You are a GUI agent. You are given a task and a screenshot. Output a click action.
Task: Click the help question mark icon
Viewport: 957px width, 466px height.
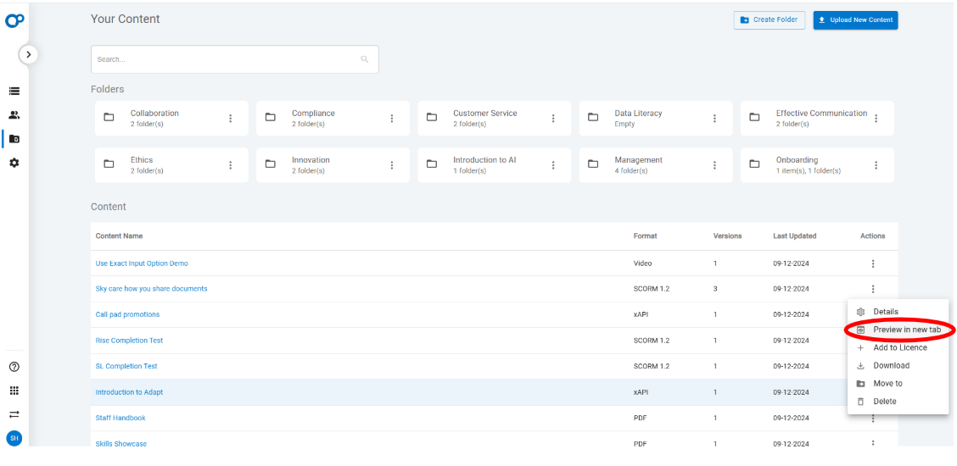click(x=14, y=367)
